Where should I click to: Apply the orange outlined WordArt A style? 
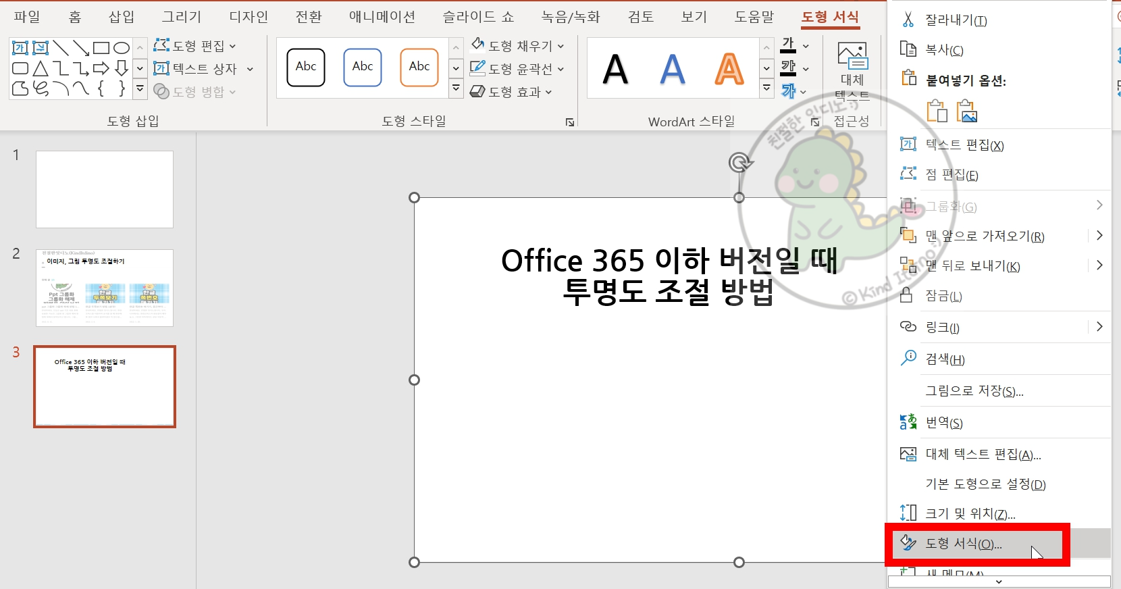pyautogui.click(x=729, y=68)
